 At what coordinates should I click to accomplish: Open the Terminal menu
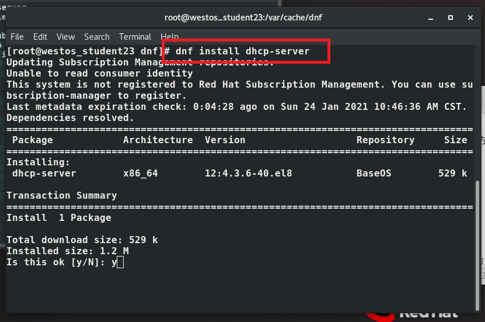(135, 37)
